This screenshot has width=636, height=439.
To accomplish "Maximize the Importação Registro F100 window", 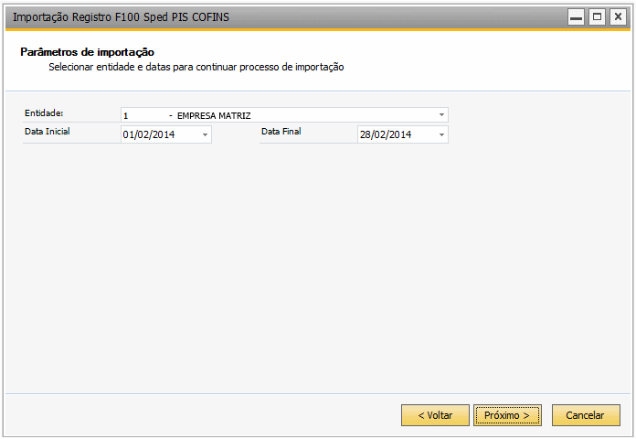I will [x=597, y=17].
